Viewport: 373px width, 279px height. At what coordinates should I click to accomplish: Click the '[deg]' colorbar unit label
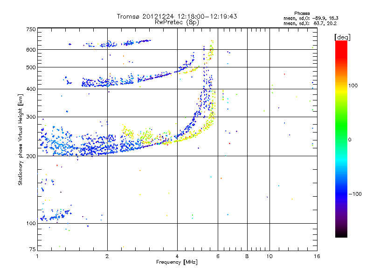[342, 37]
